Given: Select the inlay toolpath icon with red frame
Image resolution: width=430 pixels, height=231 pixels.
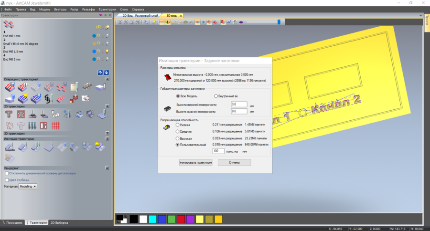Looking at the screenshot, I should [x=43, y=126].
